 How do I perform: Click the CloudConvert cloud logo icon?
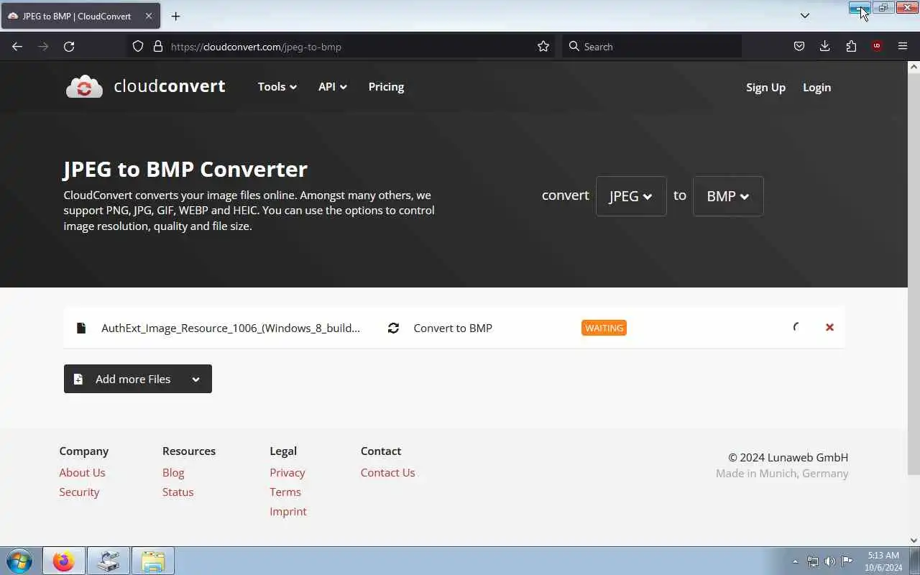click(84, 87)
